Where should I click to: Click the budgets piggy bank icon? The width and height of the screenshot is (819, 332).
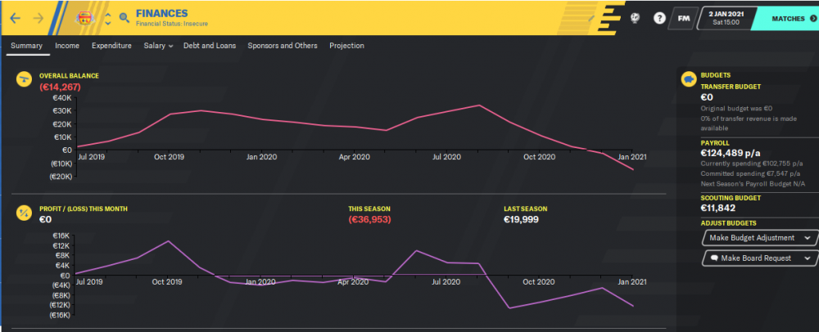(689, 79)
